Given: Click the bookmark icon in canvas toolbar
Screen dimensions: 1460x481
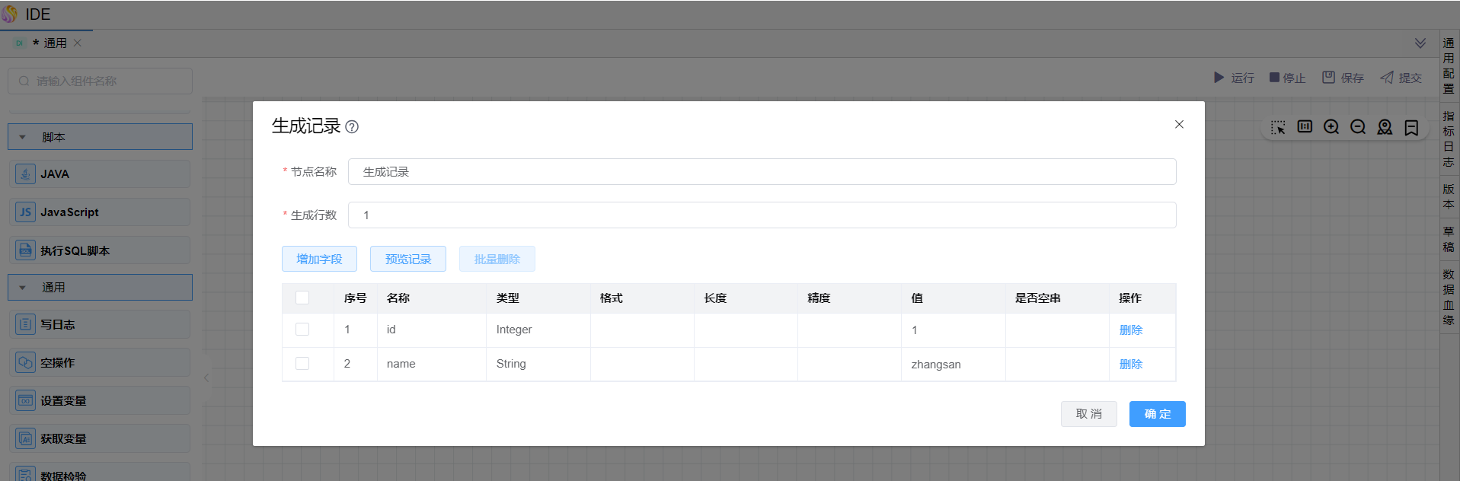Looking at the screenshot, I should pos(1411,127).
